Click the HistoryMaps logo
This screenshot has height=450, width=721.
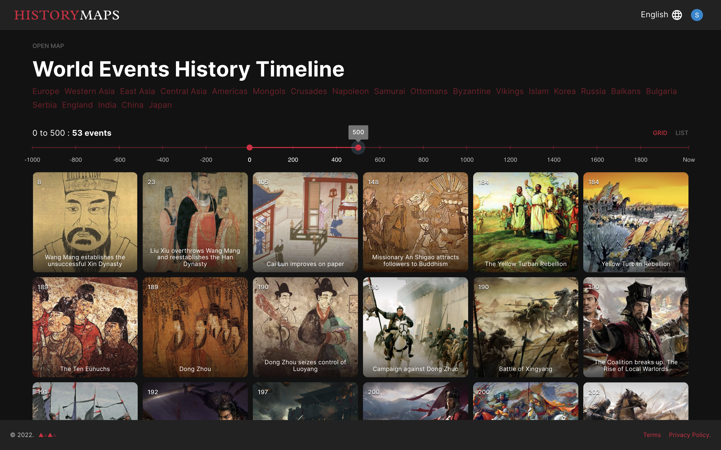click(x=67, y=15)
